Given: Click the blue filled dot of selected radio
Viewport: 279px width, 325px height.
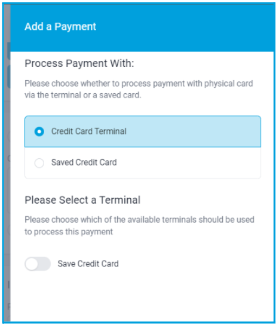Looking at the screenshot, I should [39, 131].
